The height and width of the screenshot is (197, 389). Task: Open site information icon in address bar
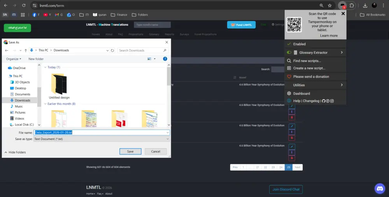[35, 5]
